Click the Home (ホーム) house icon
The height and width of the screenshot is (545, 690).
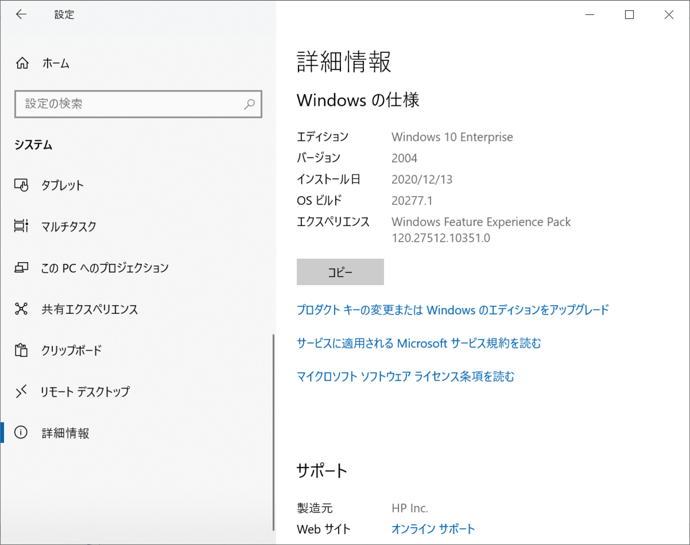pos(21,63)
